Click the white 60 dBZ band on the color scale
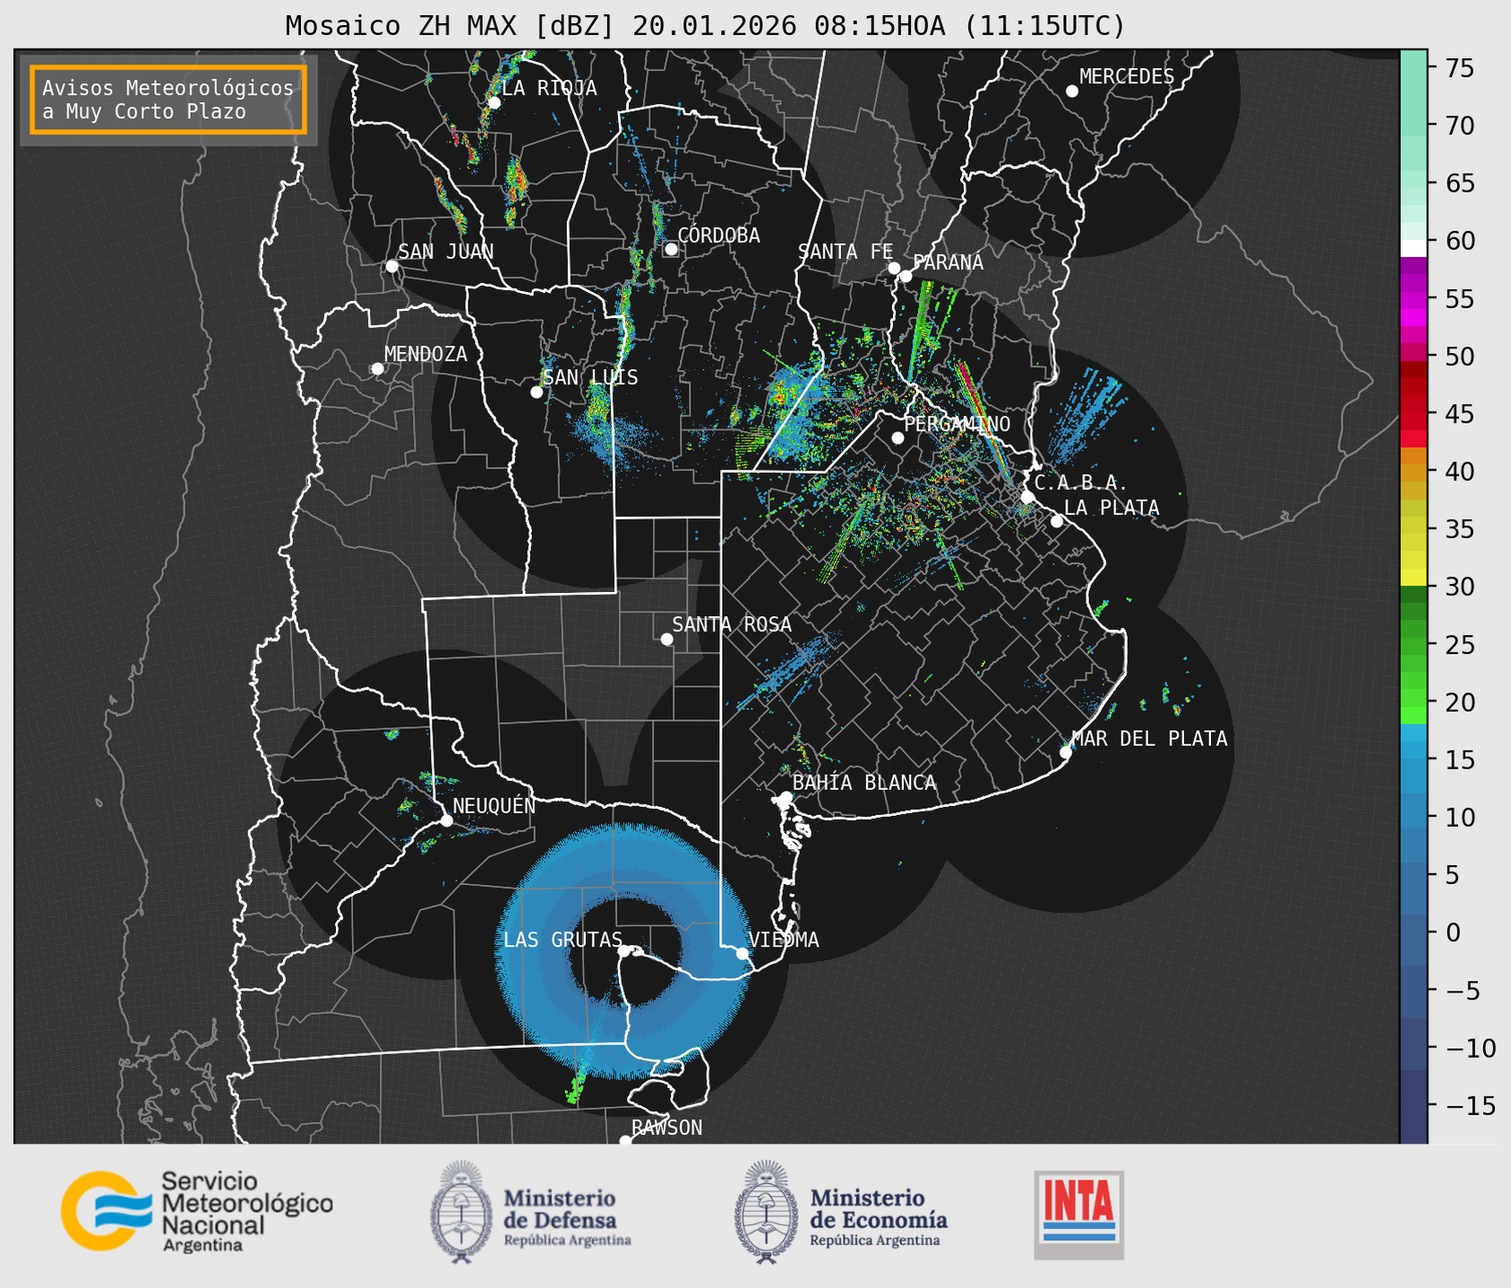 (1412, 247)
